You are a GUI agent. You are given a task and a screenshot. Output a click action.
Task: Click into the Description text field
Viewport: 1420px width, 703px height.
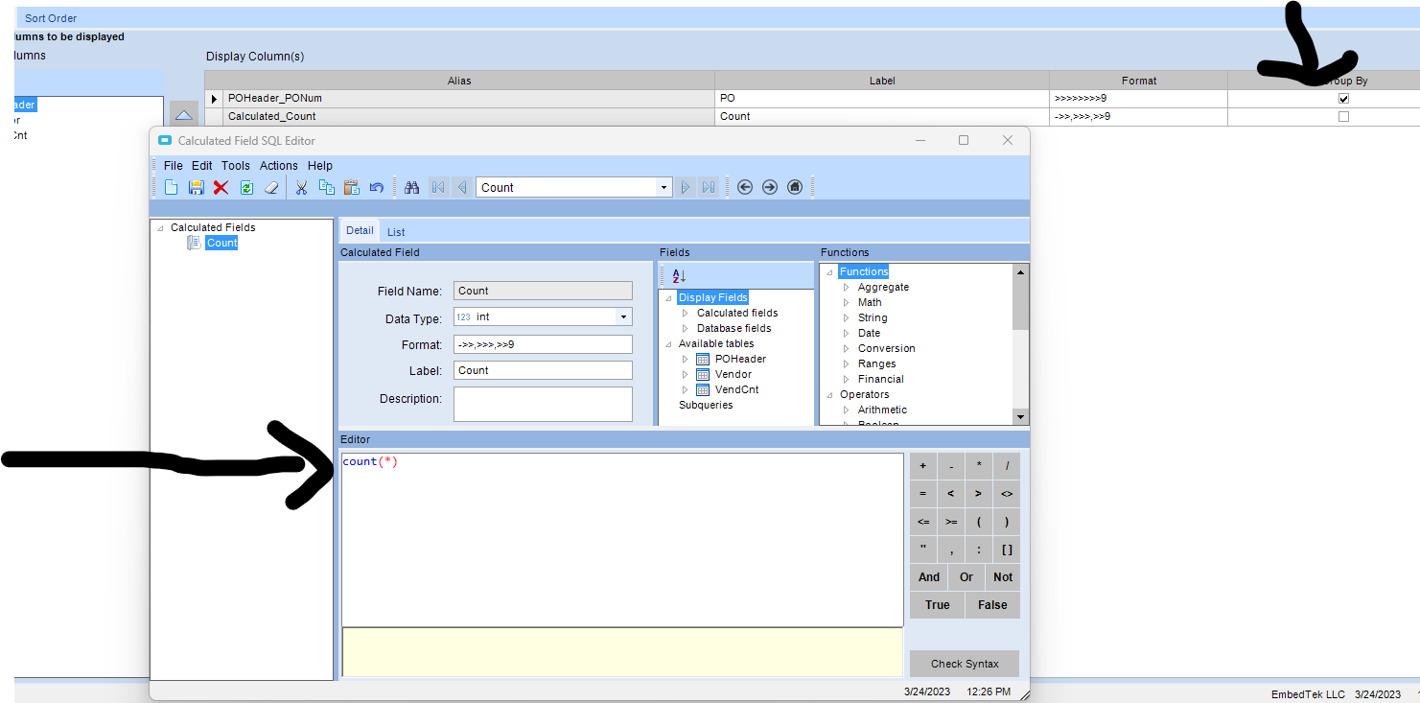[x=543, y=404]
